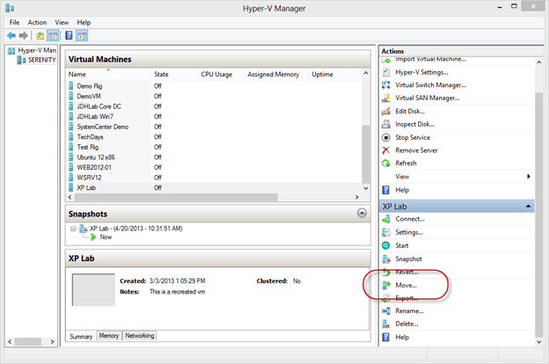549x364 pixels.
Task: Collapse the XP Lab snapshot tree node
Action: pos(73,229)
